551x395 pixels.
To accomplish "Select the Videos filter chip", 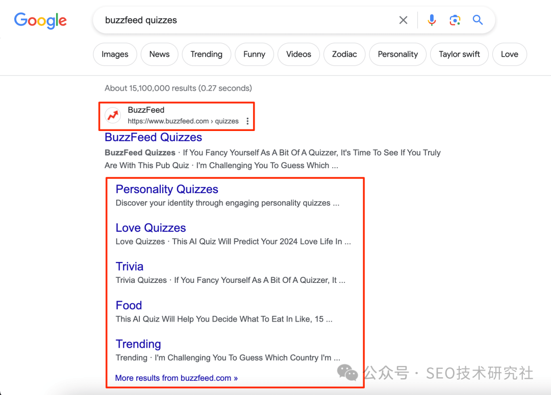I will click(298, 55).
